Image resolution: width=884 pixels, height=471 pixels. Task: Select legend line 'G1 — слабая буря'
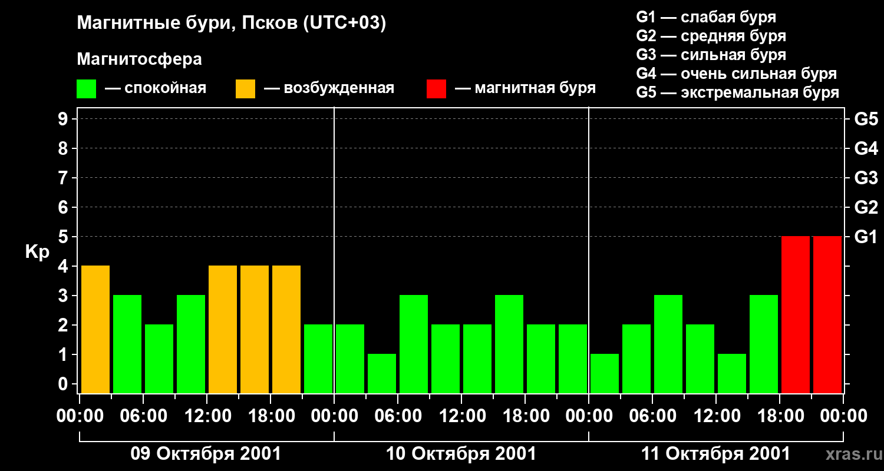[706, 17]
